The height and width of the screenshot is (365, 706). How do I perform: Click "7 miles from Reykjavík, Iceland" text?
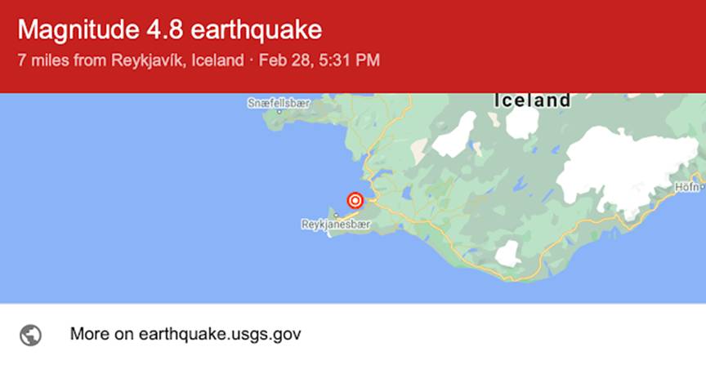pyautogui.click(x=130, y=60)
